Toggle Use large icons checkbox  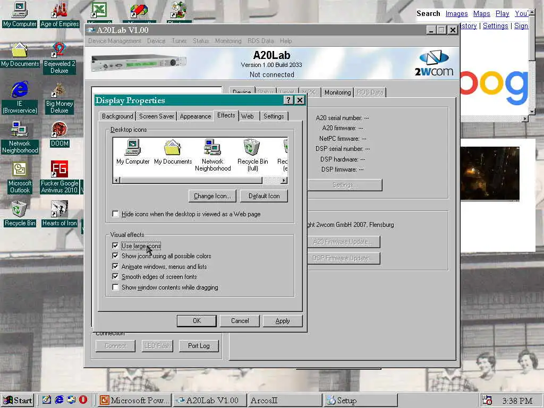click(x=115, y=245)
